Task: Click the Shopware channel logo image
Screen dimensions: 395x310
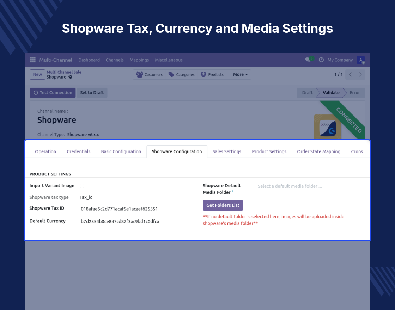Action: click(x=328, y=126)
